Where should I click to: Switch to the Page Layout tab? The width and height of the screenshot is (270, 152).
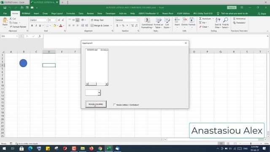57,14
